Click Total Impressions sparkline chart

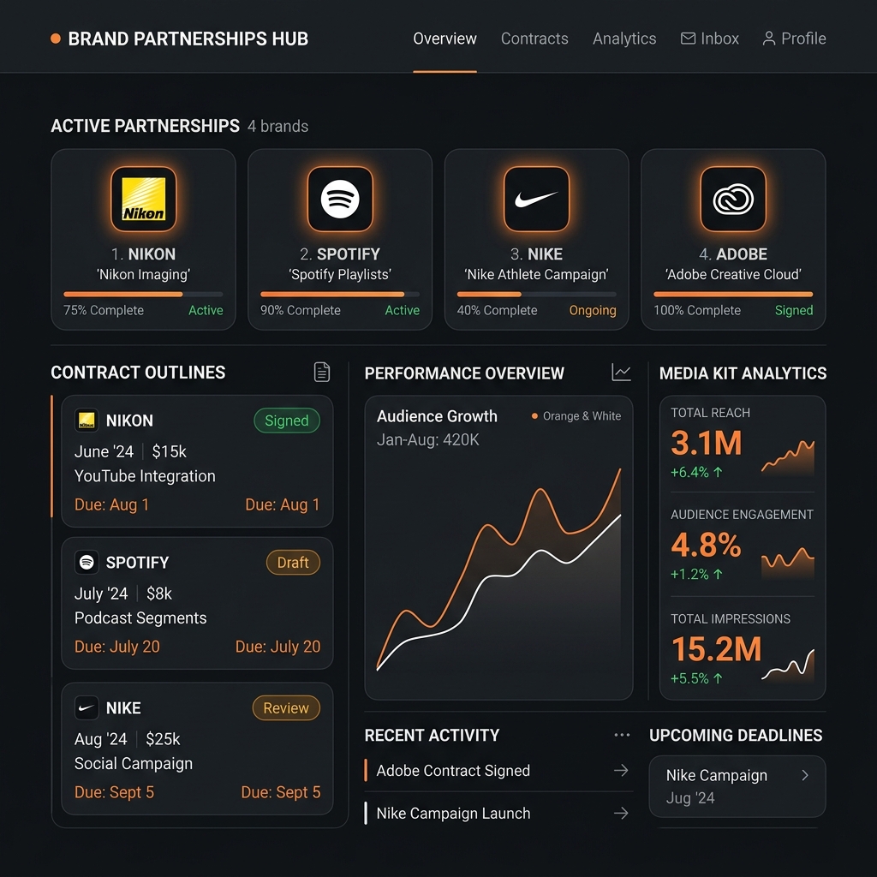(788, 665)
